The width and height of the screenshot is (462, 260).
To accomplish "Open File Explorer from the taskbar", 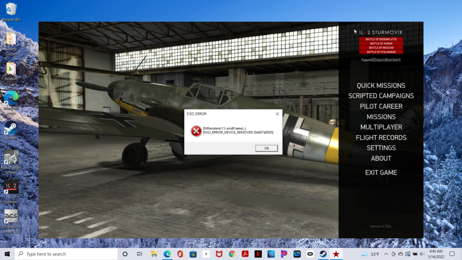I will 154,254.
